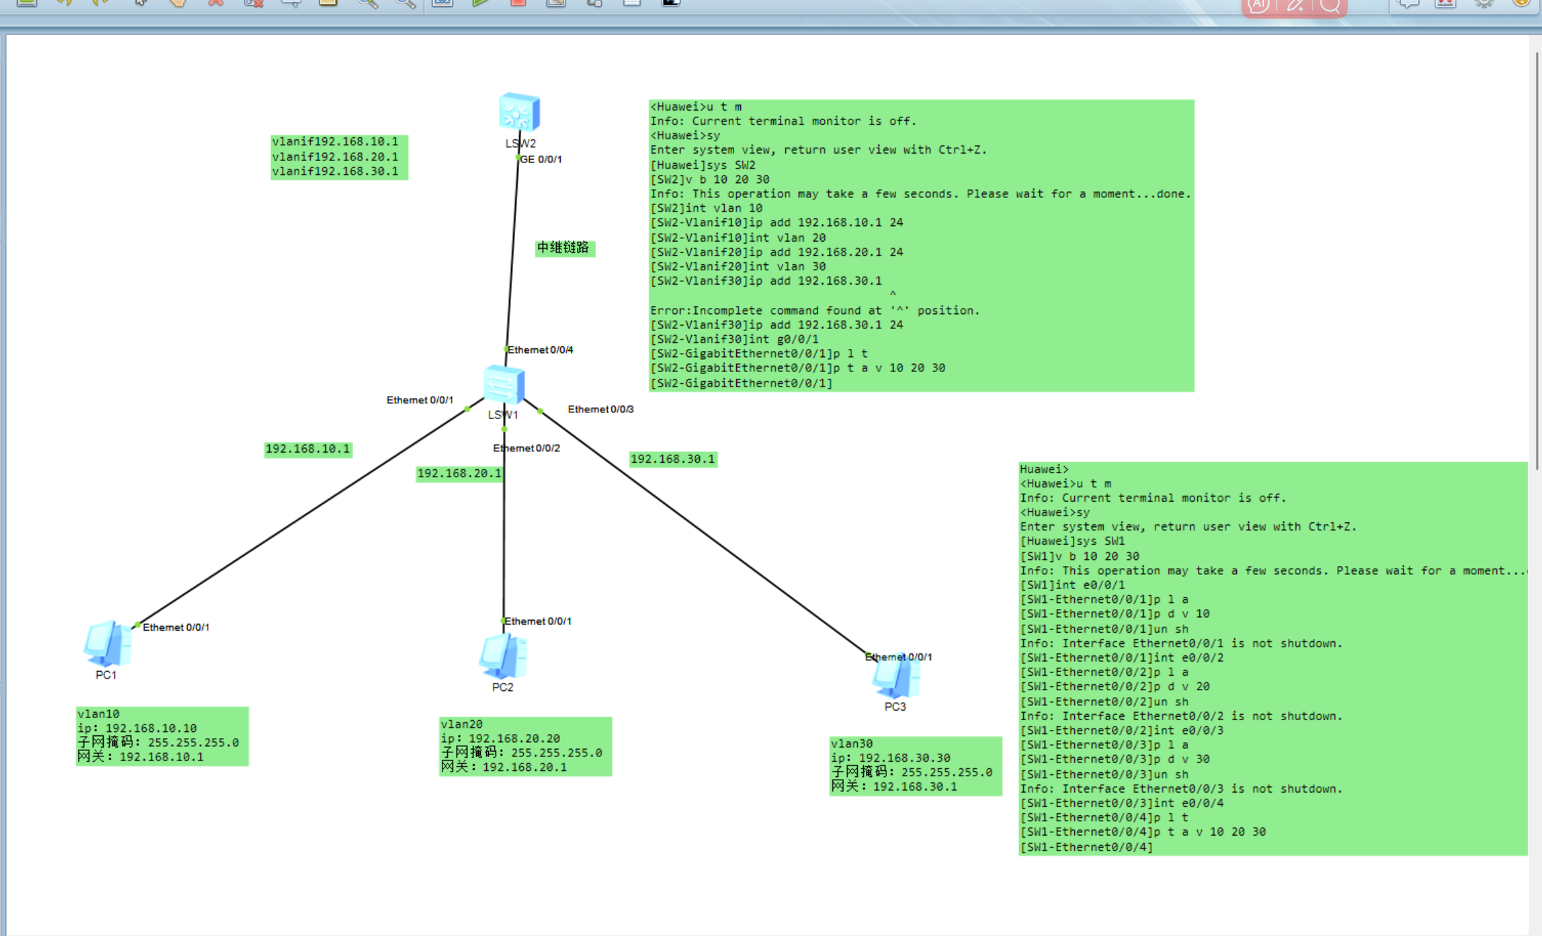The image size is (1542, 936).
Task: Select the LSW2 switch device icon
Action: tap(520, 112)
